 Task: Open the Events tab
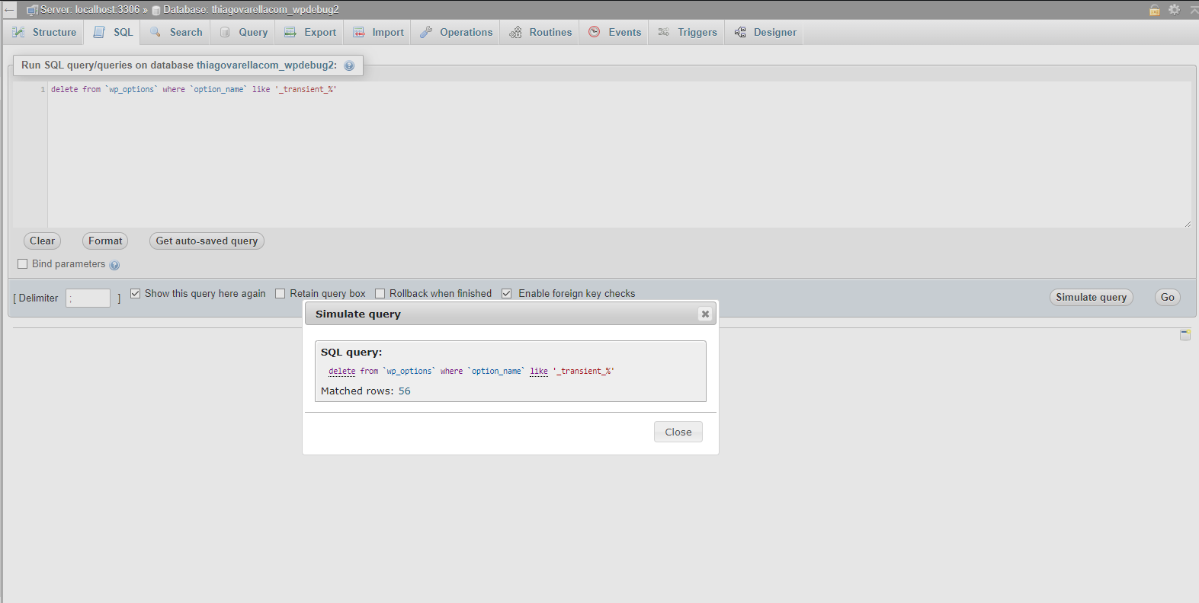615,32
